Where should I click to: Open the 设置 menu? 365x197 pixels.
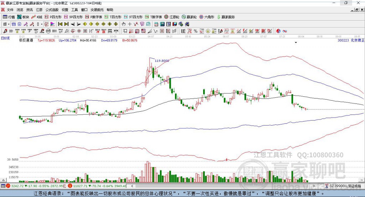(x=65, y=10)
